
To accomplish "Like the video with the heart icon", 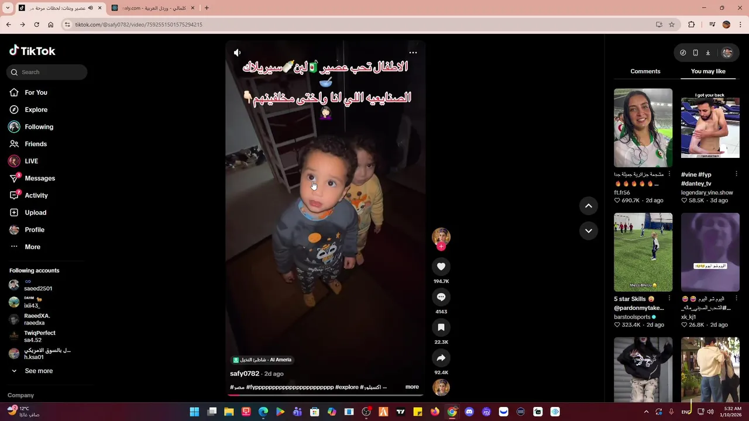I will point(441,267).
